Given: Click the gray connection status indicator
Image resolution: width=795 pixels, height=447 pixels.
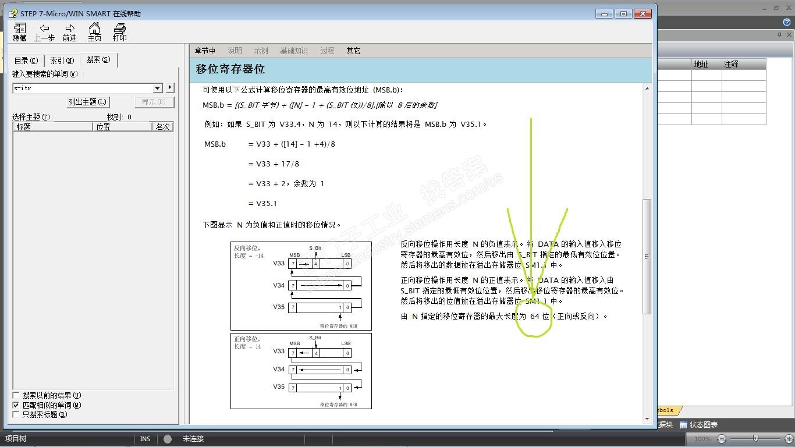Looking at the screenshot, I should [x=168, y=439].
